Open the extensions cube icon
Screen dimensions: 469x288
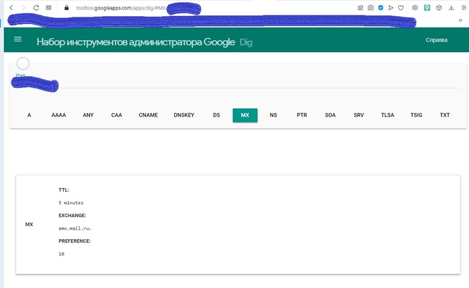[439, 8]
